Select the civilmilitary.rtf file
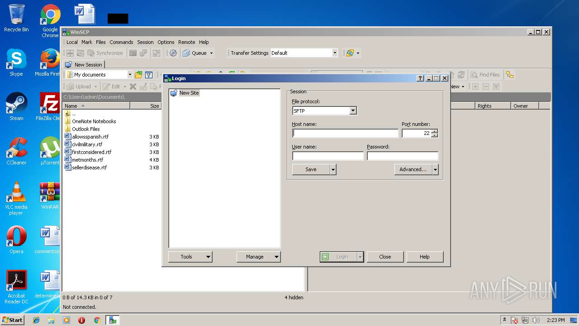 [87, 144]
